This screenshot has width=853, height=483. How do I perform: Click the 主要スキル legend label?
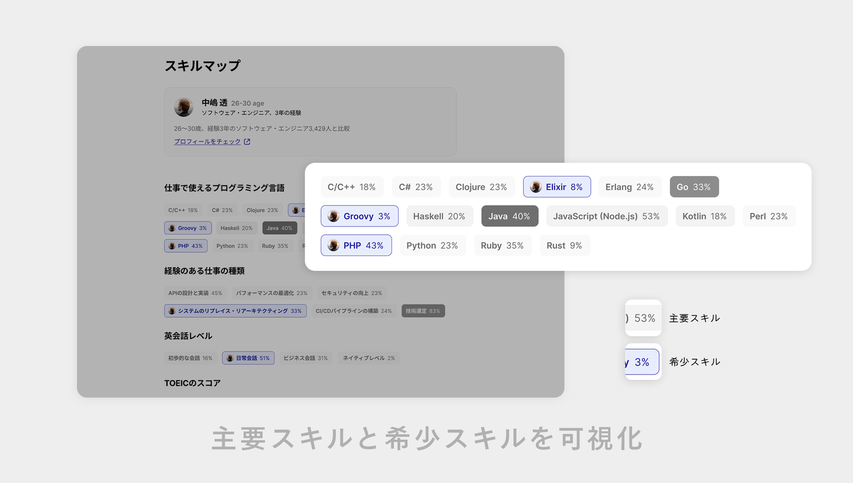[694, 318]
